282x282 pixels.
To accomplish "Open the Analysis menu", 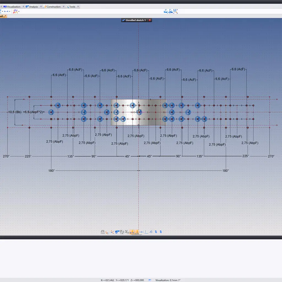I will 32,7.
